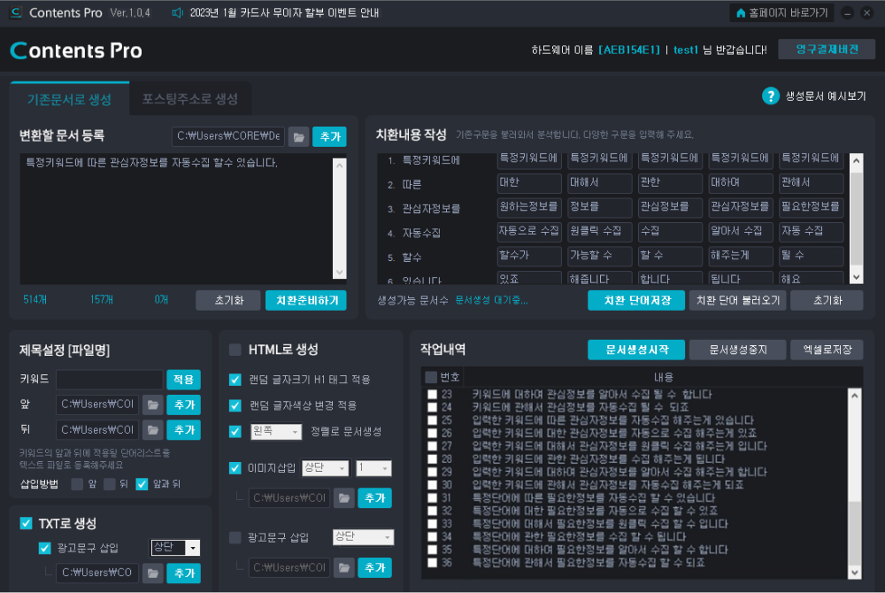Screen dimensions: 885x593
Task: Open the 홈페이지 바로가기 home icon link
Action: pyautogui.click(x=741, y=12)
